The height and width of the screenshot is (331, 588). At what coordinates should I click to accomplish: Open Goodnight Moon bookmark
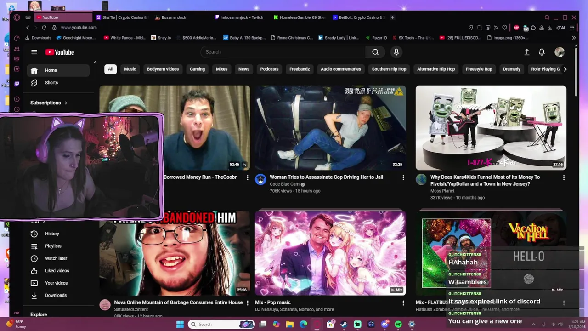(x=76, y=38)
